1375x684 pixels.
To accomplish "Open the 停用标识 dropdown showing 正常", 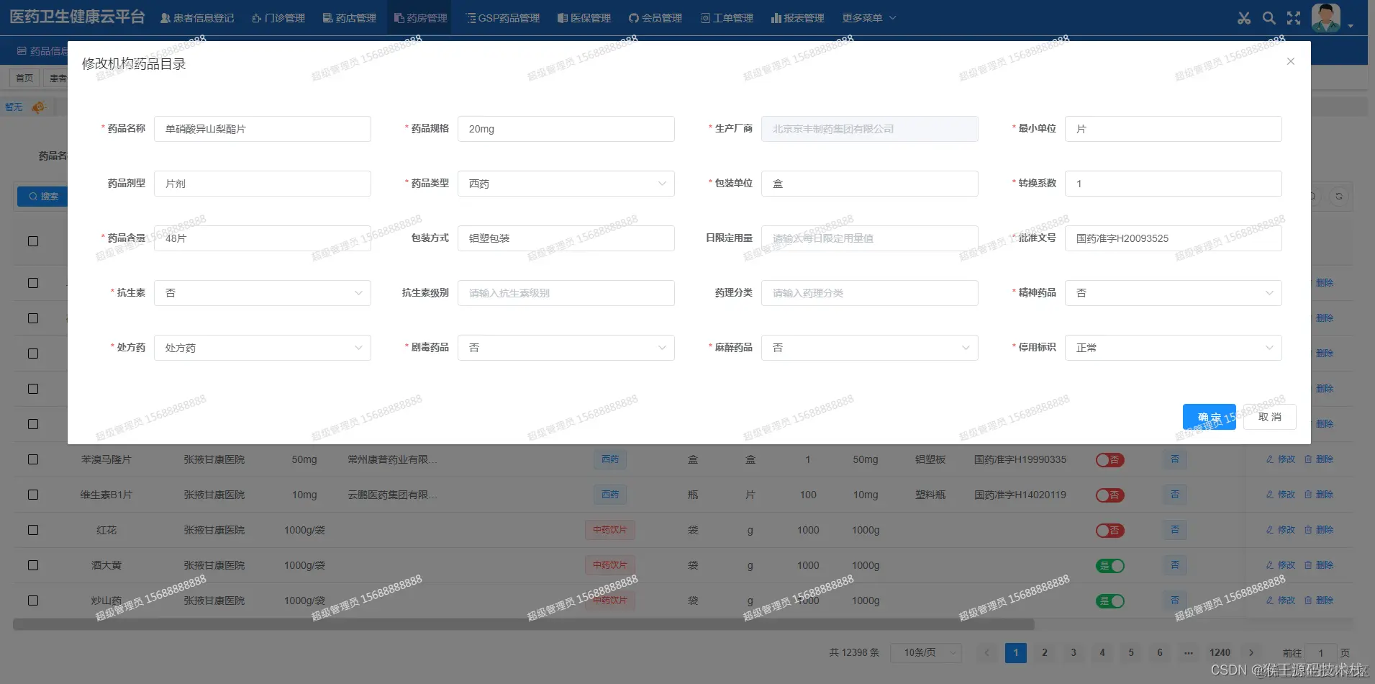I will [1174, 348].
